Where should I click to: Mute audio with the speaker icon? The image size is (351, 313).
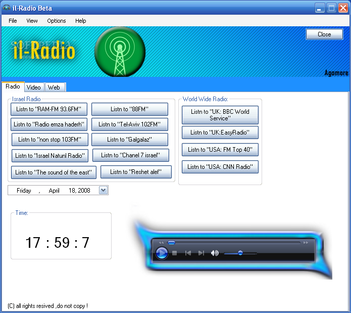click(215, 253)
